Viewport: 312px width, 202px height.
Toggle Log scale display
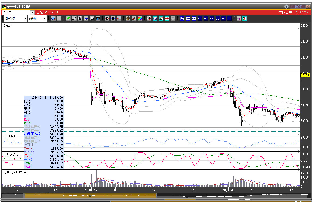pos(238,19)
